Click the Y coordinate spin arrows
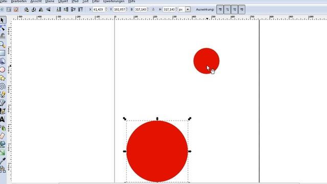 tap(127, 9)
